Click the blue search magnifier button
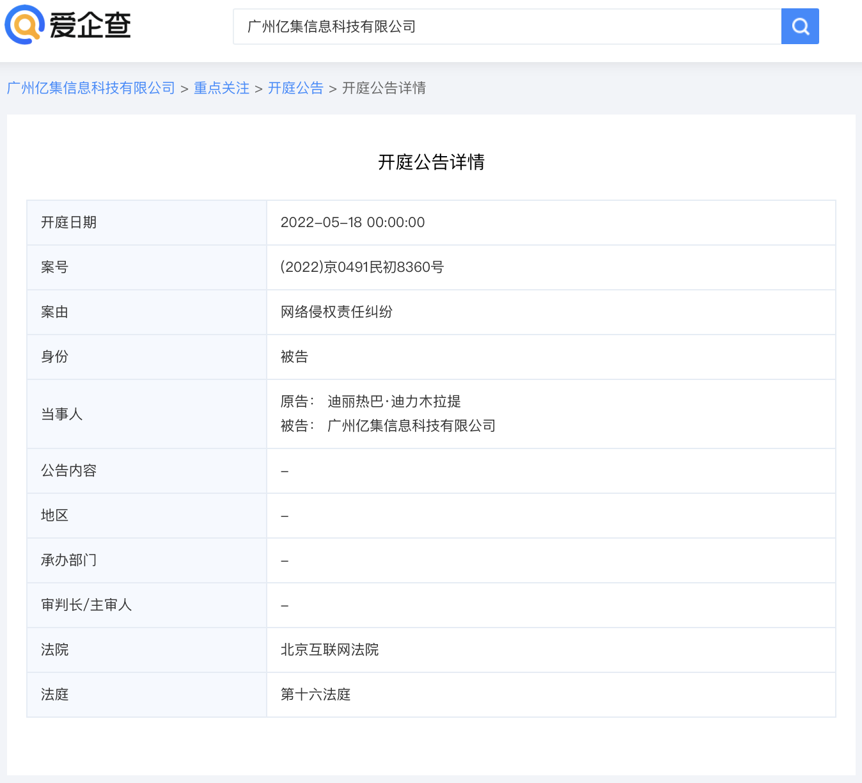This screenshot has height=783, width=862. coord(800,26)
